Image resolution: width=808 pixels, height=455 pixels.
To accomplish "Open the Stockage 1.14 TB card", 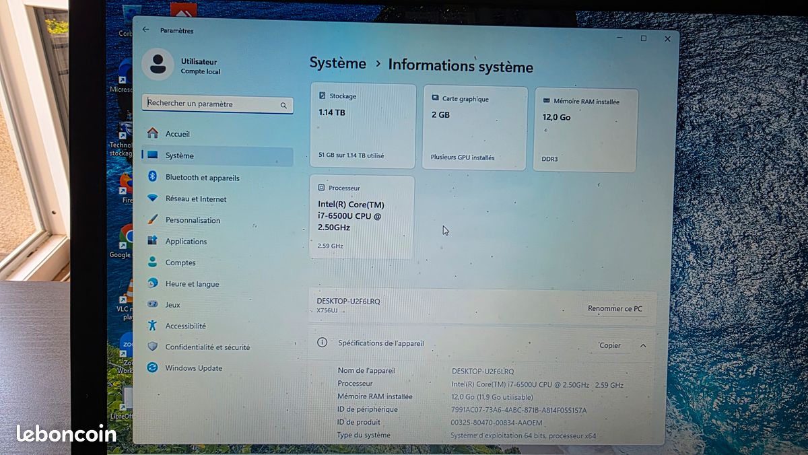I will (363, 126).
